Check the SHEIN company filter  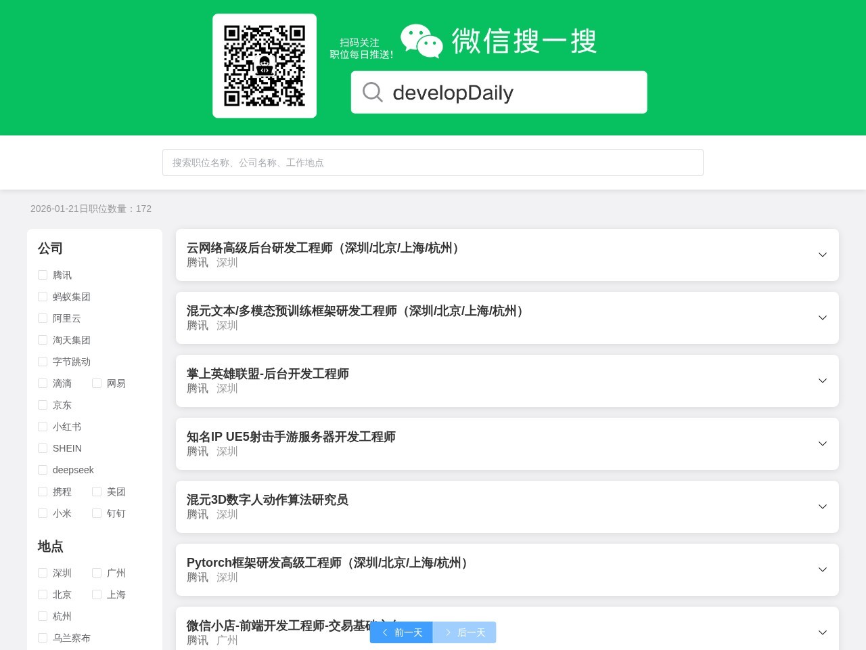point(43,448)
